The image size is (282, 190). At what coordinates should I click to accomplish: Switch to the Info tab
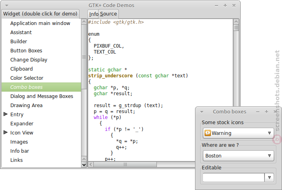93,14
